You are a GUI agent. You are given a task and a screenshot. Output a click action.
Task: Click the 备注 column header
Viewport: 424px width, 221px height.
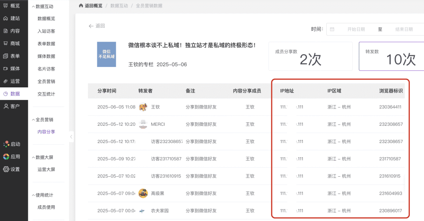tap(190, 91)
